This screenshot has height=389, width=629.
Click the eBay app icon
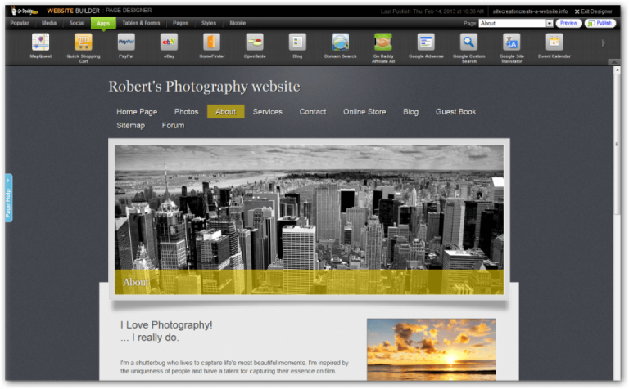pos(169,42)
